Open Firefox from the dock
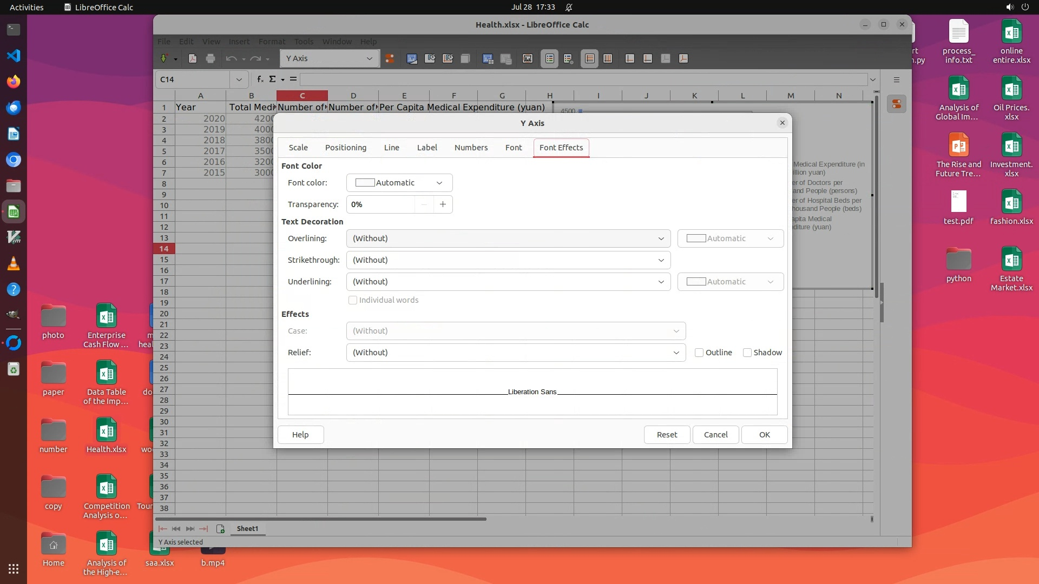1039x584 pixels. coord(14,82)
